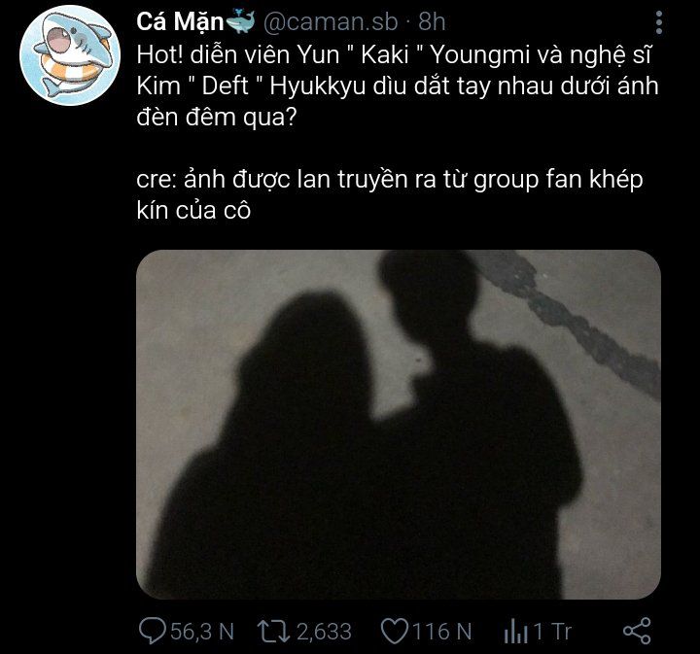Screen dimensions: 700x654
Task: Click the 116 N likes count
Action: point(442,632)
